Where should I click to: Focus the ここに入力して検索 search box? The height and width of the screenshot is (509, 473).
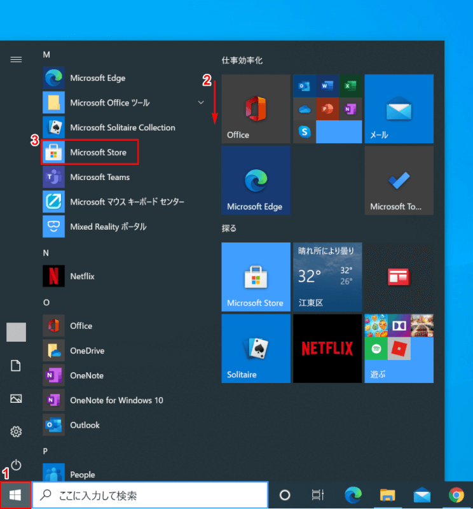[x=150, y=496]
